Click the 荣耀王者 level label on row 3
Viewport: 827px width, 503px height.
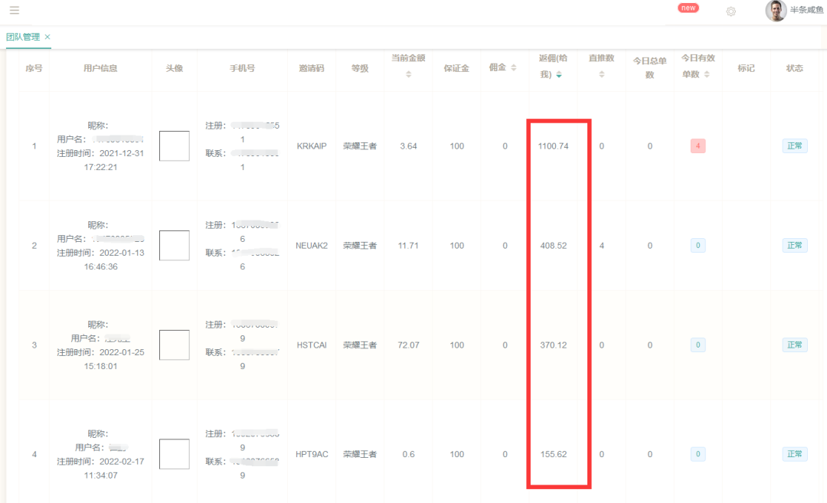(x=359, y=345)
